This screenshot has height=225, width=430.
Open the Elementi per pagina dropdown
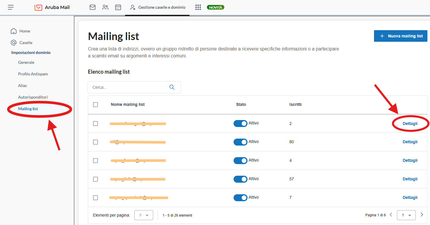144,215
